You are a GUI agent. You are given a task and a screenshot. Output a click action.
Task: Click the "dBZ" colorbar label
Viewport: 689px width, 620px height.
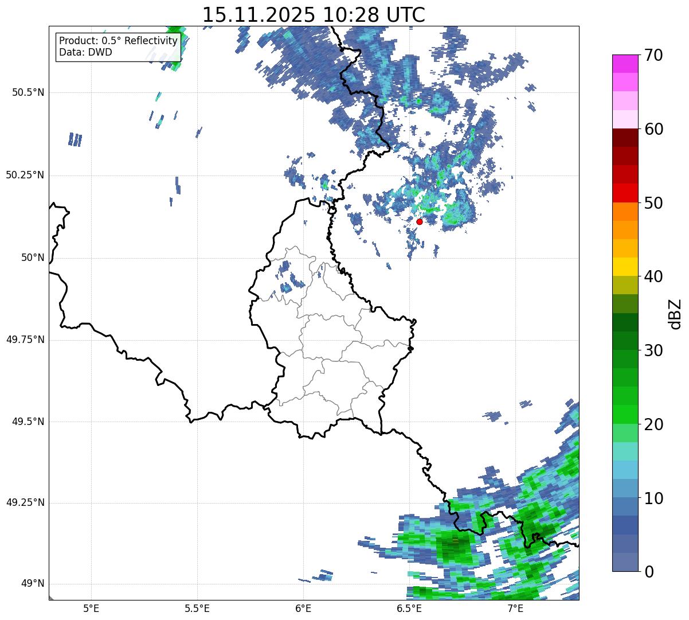pyautogui.click(x=675, y=313)
